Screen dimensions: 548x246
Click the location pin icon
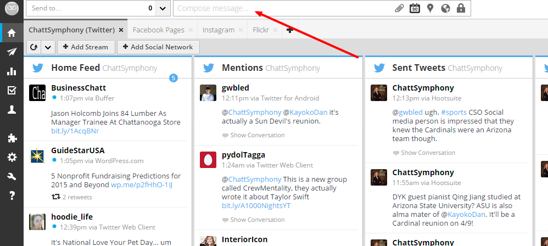coord(430,8)
